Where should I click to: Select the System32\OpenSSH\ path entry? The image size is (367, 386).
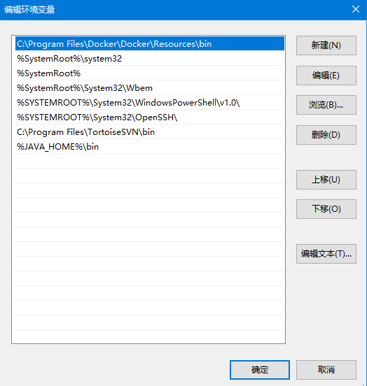[150, 117]
